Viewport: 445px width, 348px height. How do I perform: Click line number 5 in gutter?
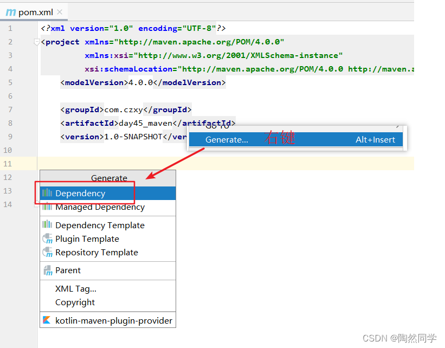10,82
